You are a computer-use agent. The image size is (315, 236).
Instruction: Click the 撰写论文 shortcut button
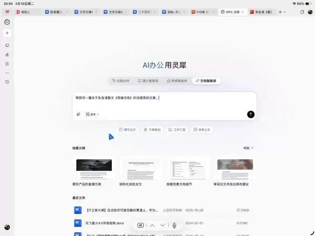(x=127, y=129)
